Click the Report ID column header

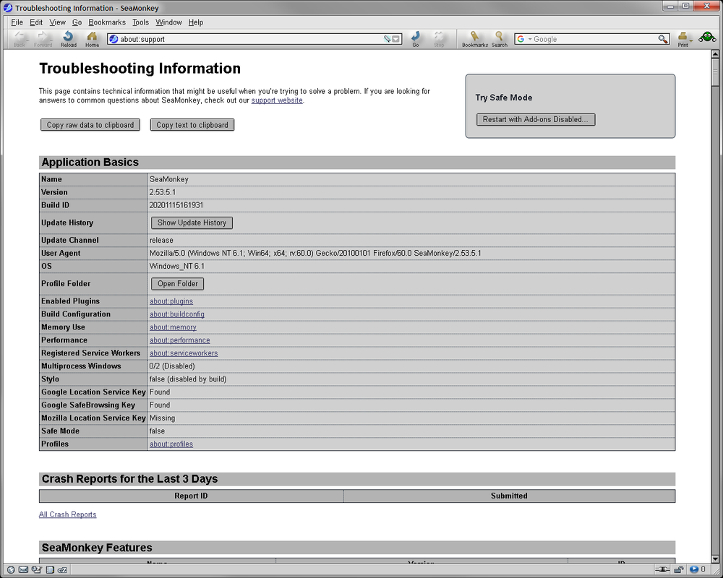191,496
